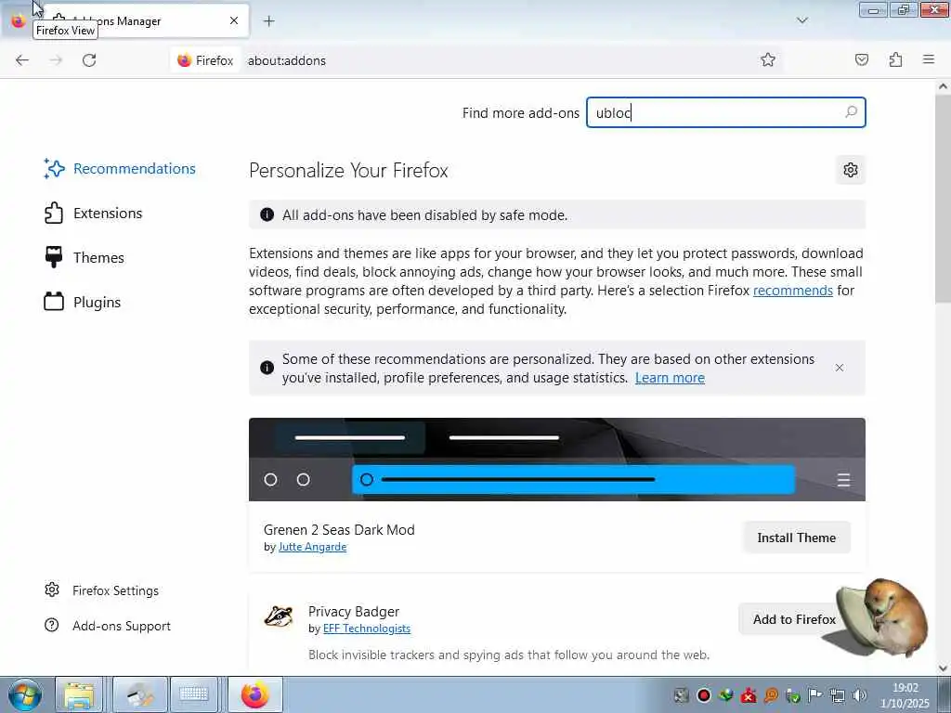
Task: Follow the 'recommends' link in description
Action: [793, 291]
